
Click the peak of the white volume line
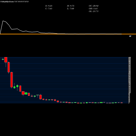3,21
